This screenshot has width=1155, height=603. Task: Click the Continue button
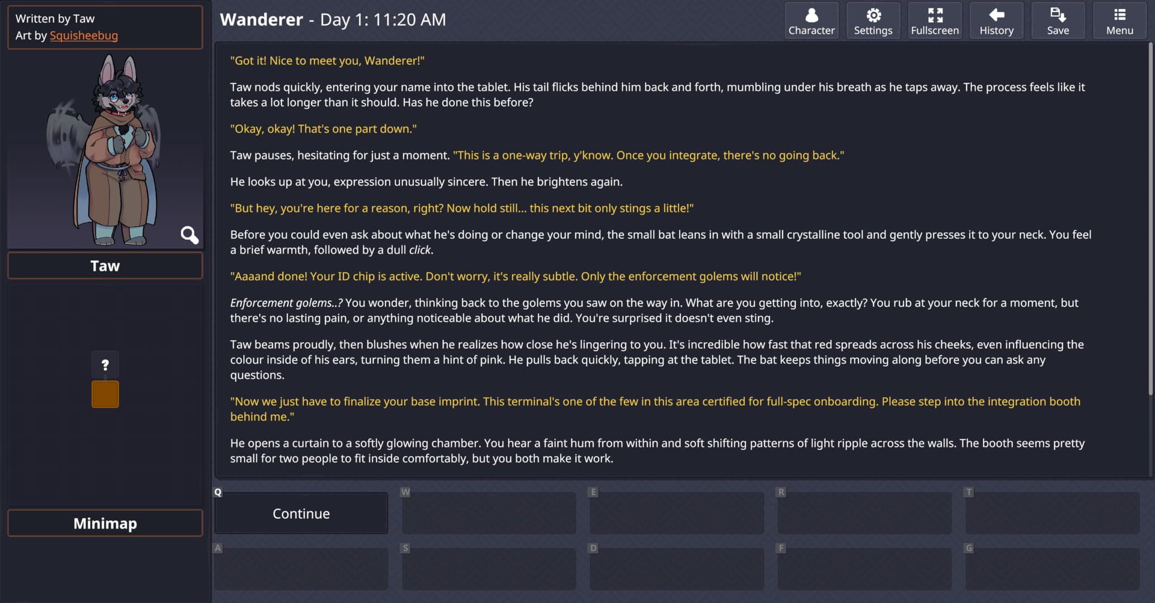(301, 513)
